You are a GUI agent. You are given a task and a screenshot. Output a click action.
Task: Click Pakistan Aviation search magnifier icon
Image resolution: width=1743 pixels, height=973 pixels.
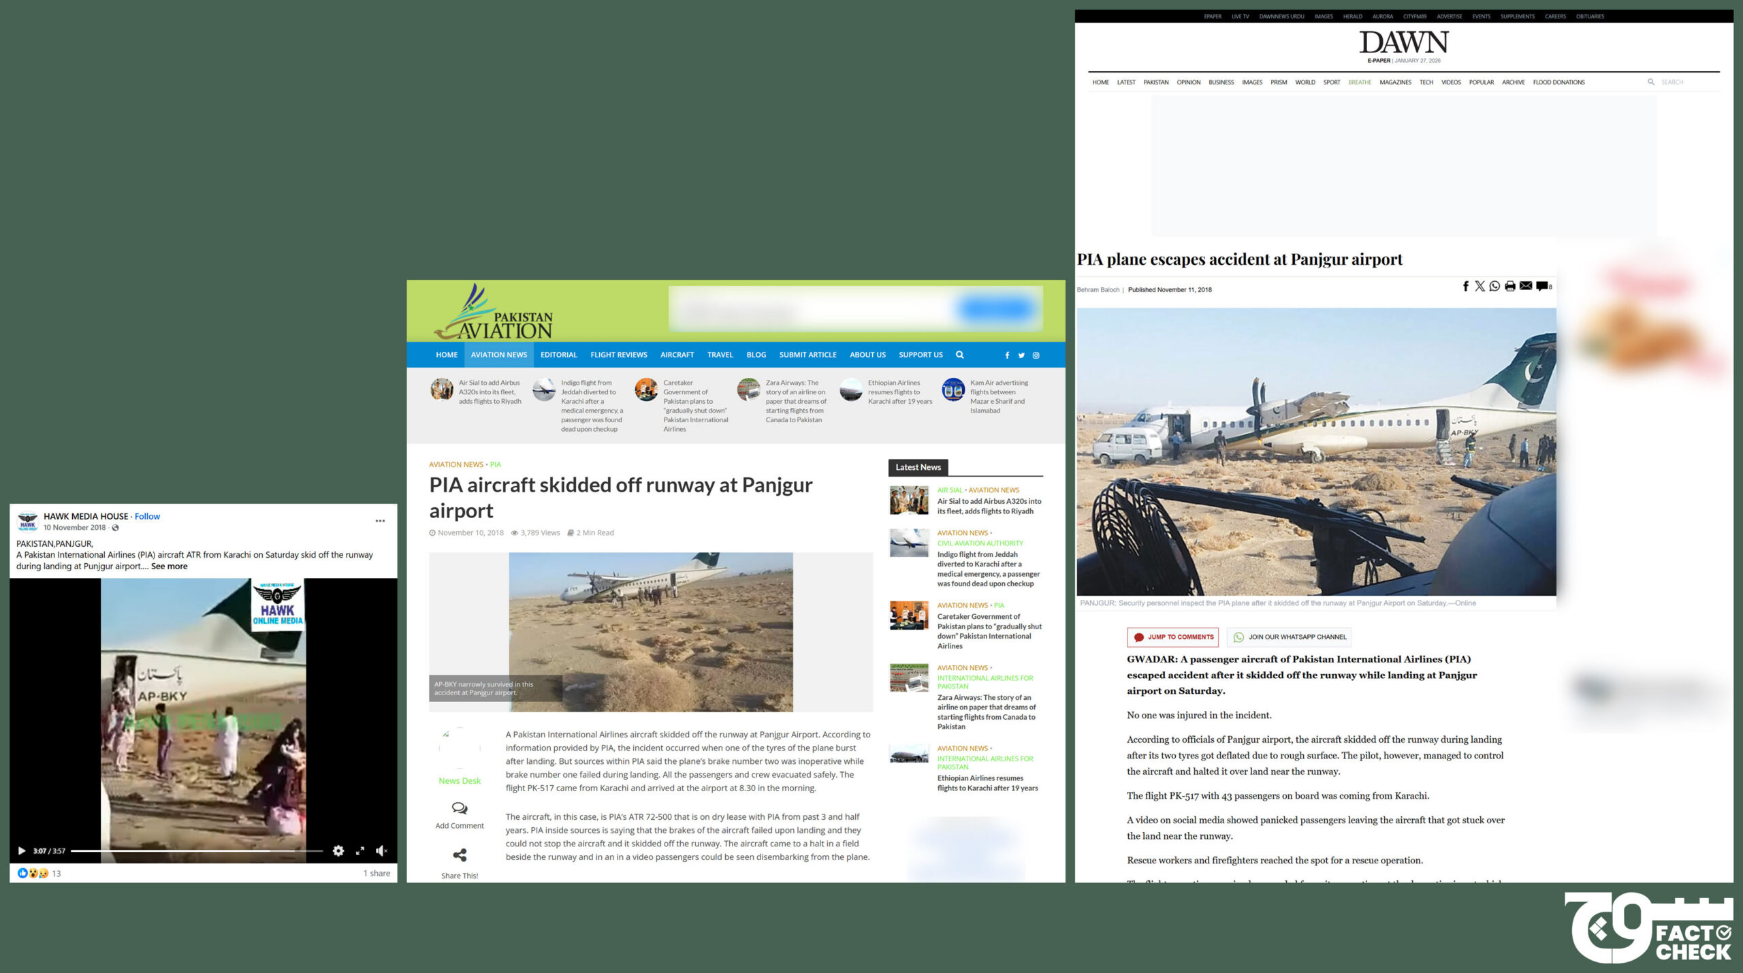tap(959, 355)
